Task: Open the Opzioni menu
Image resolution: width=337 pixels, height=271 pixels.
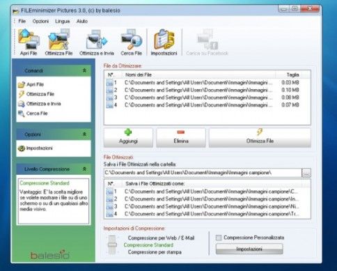Action: 40,21
